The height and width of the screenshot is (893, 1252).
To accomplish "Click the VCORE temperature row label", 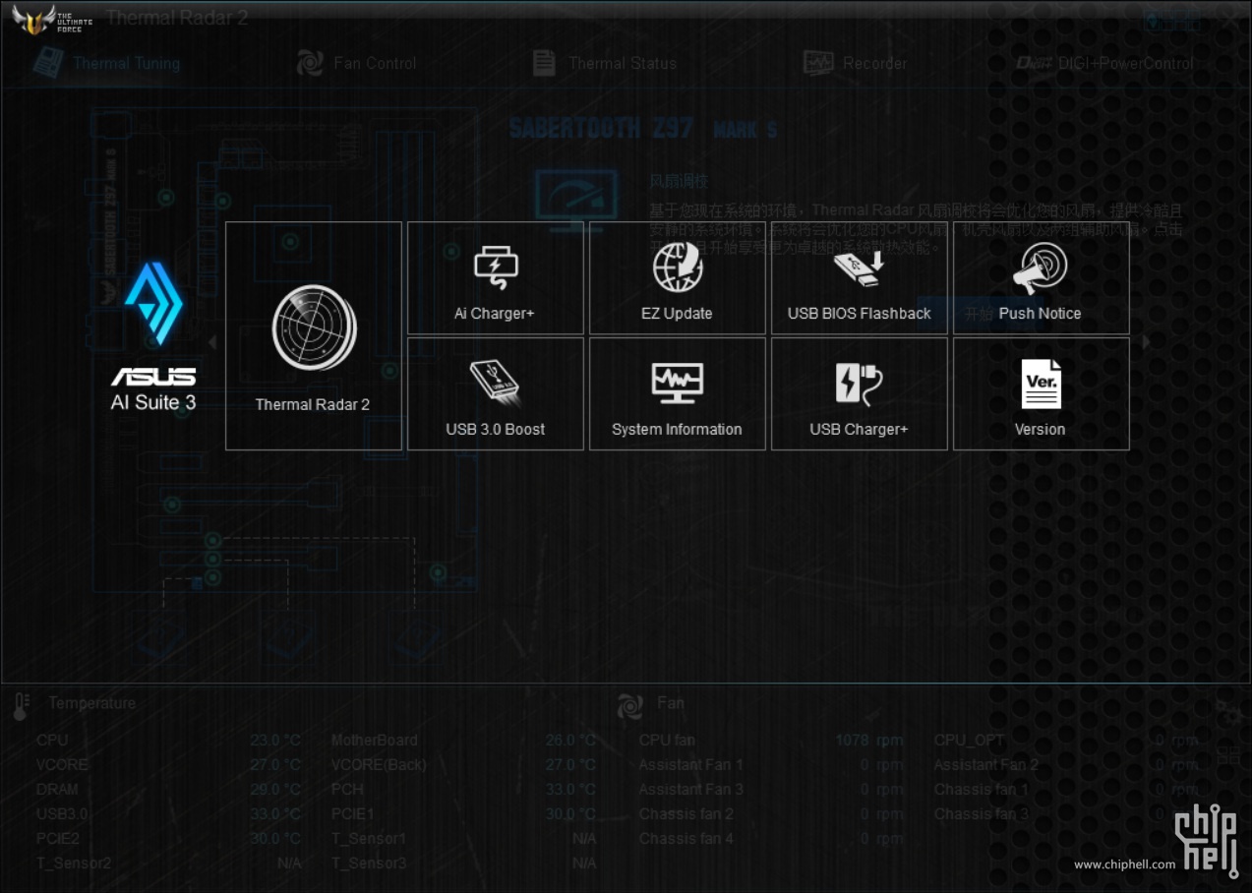I will click(62, 764).
